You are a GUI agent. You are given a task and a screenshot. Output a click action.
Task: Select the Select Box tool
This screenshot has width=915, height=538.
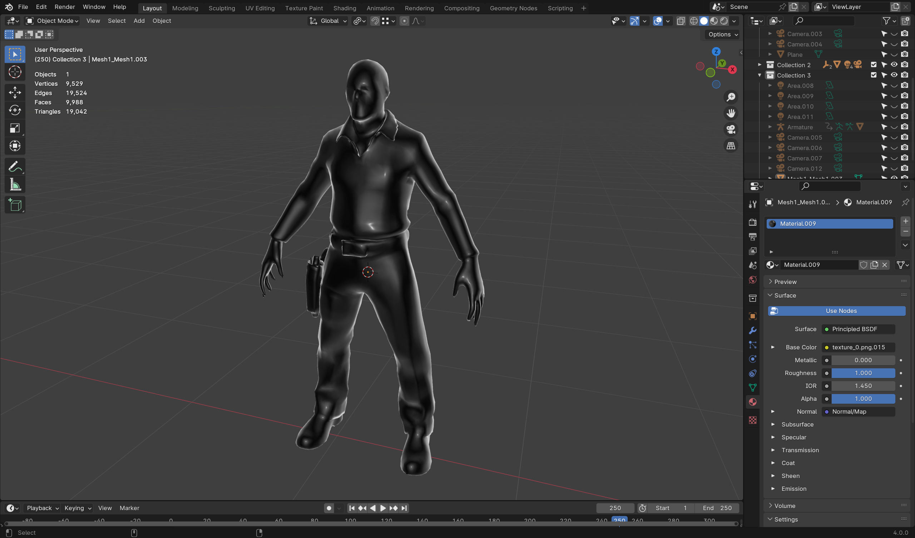pos(15,54)
